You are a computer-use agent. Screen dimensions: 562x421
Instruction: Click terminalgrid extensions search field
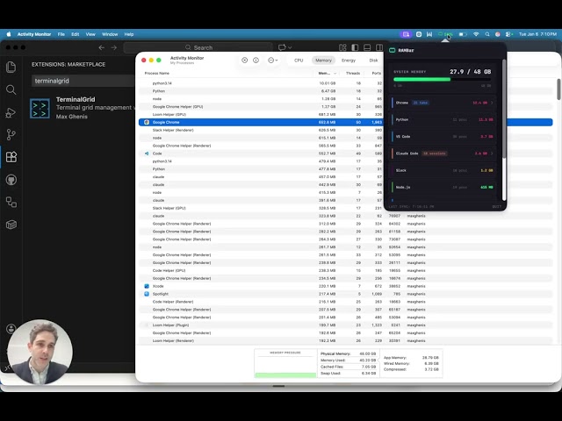pos(83,81)
